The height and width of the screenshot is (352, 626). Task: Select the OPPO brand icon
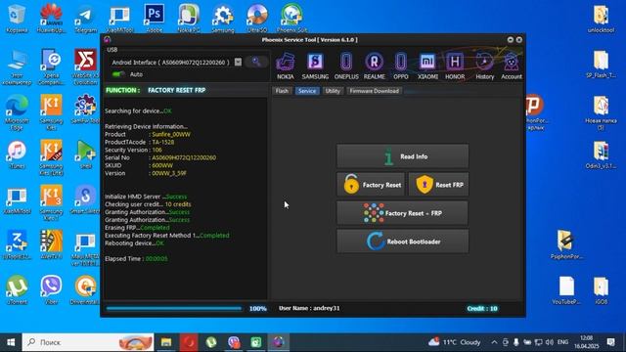click(401, 66)
